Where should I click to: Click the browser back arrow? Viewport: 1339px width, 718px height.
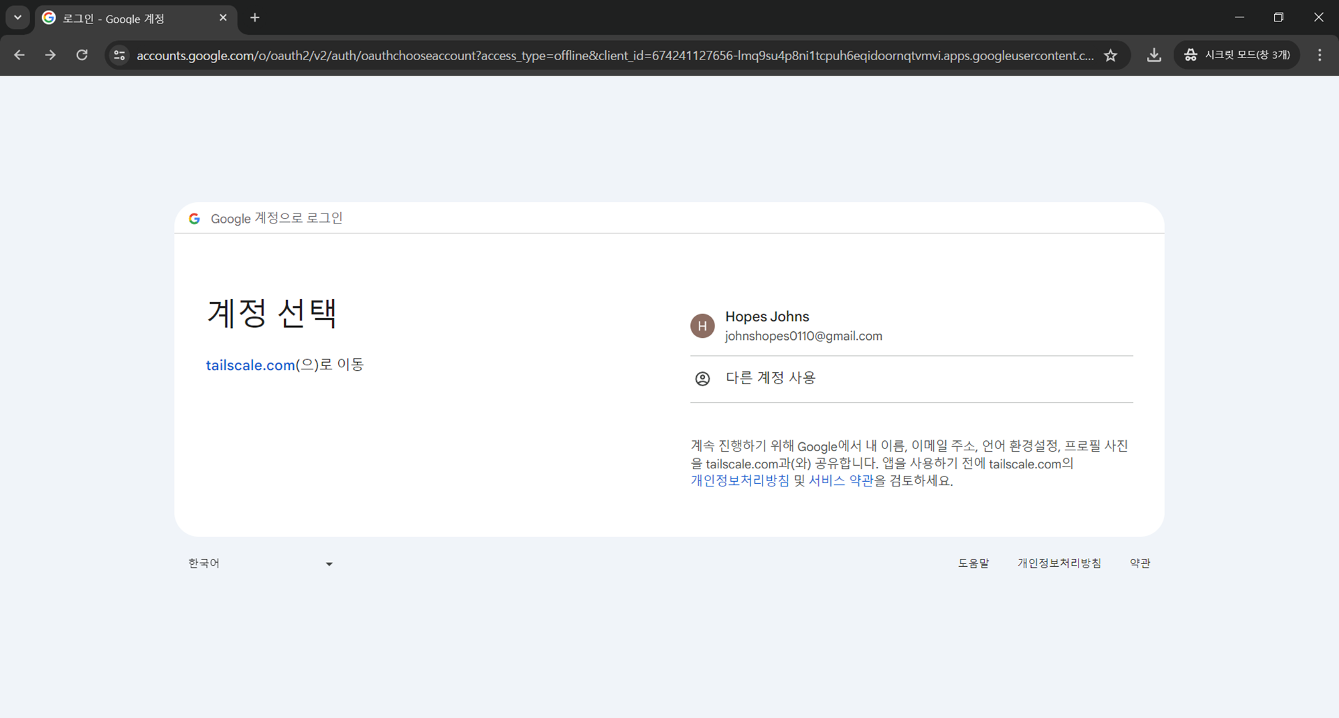(19, 55)
